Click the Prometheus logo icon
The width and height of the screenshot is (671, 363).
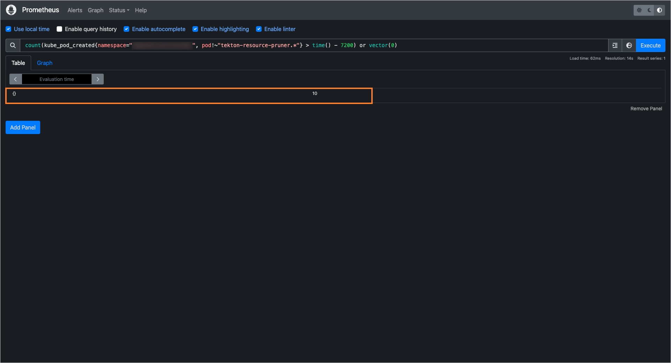pyautogui.click(x=11, y=10)
